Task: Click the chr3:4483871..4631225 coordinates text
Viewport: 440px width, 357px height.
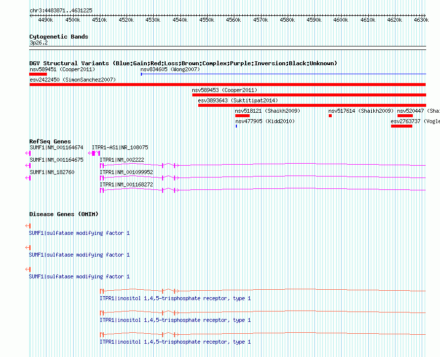Action: (61, 10)
